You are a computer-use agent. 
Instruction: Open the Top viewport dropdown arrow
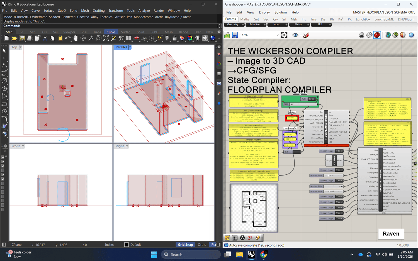20,47
